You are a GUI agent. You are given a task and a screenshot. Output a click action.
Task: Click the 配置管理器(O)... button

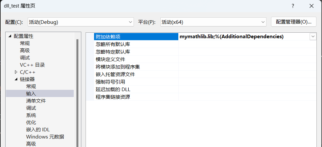click(294, 22)
